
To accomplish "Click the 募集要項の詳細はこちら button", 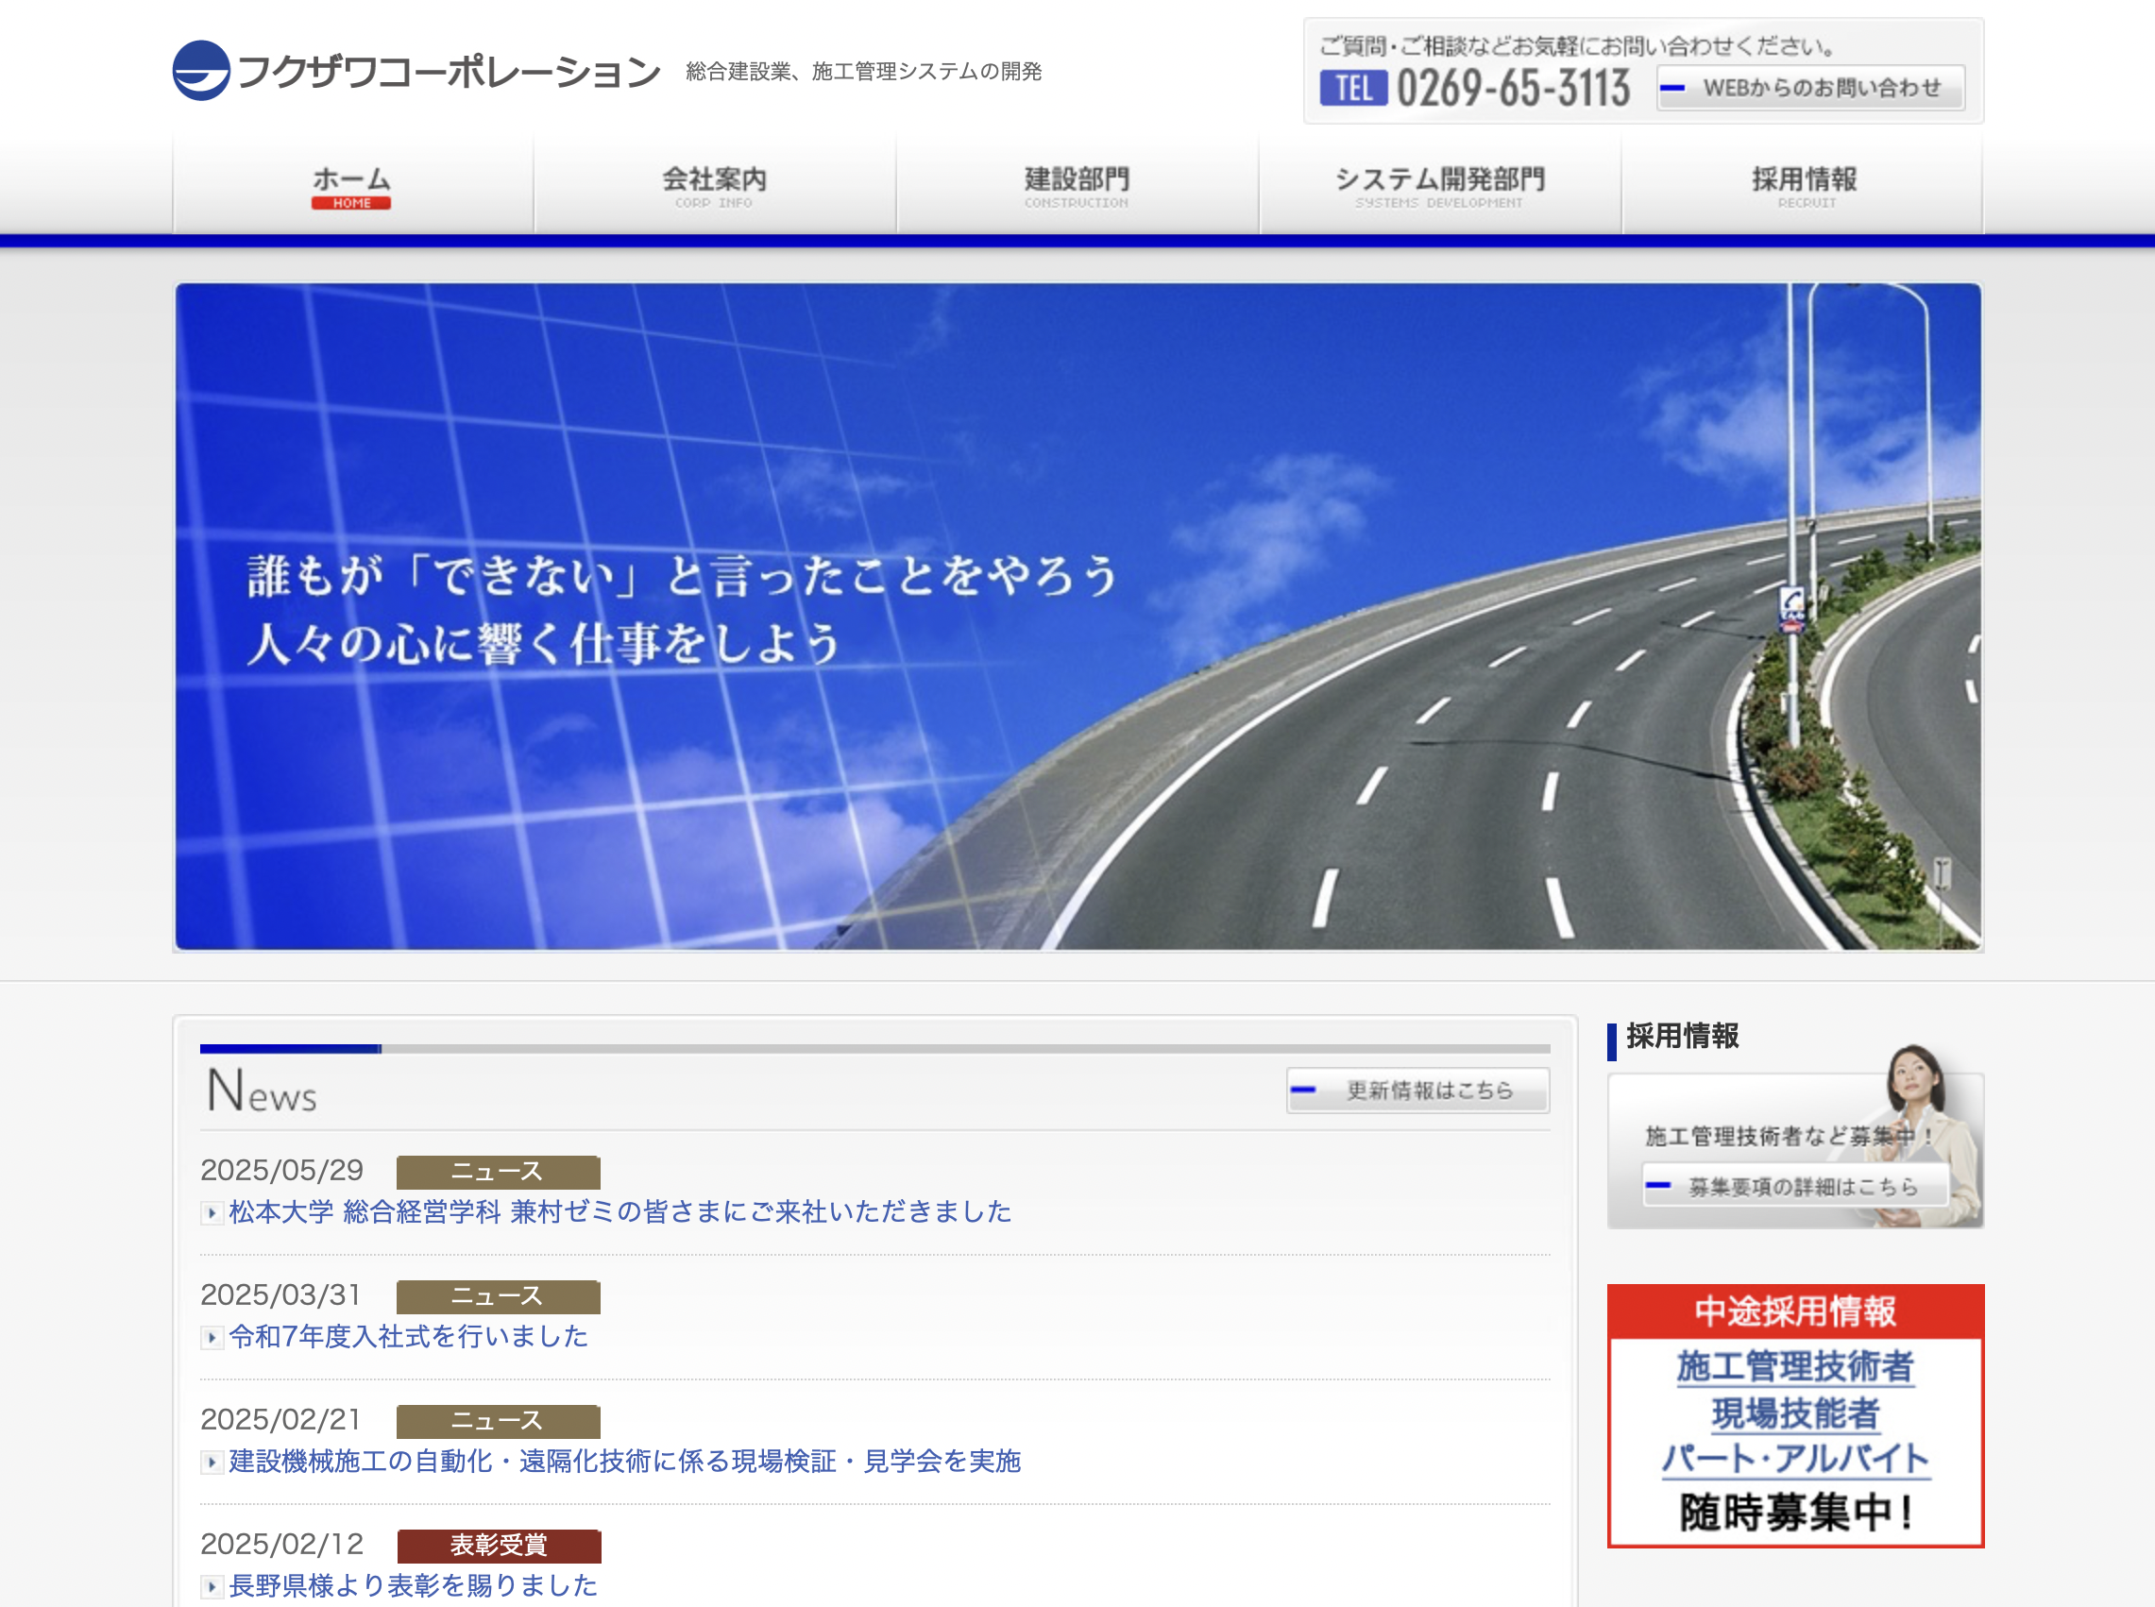I will click(1794, 1186).
